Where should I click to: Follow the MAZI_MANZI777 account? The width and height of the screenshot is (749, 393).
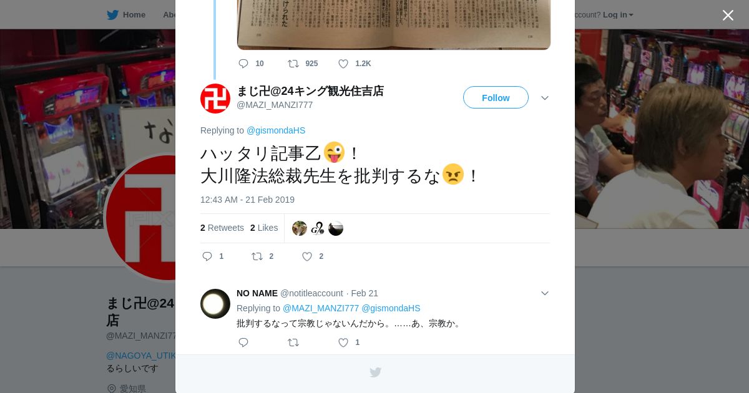coord(496,97)
